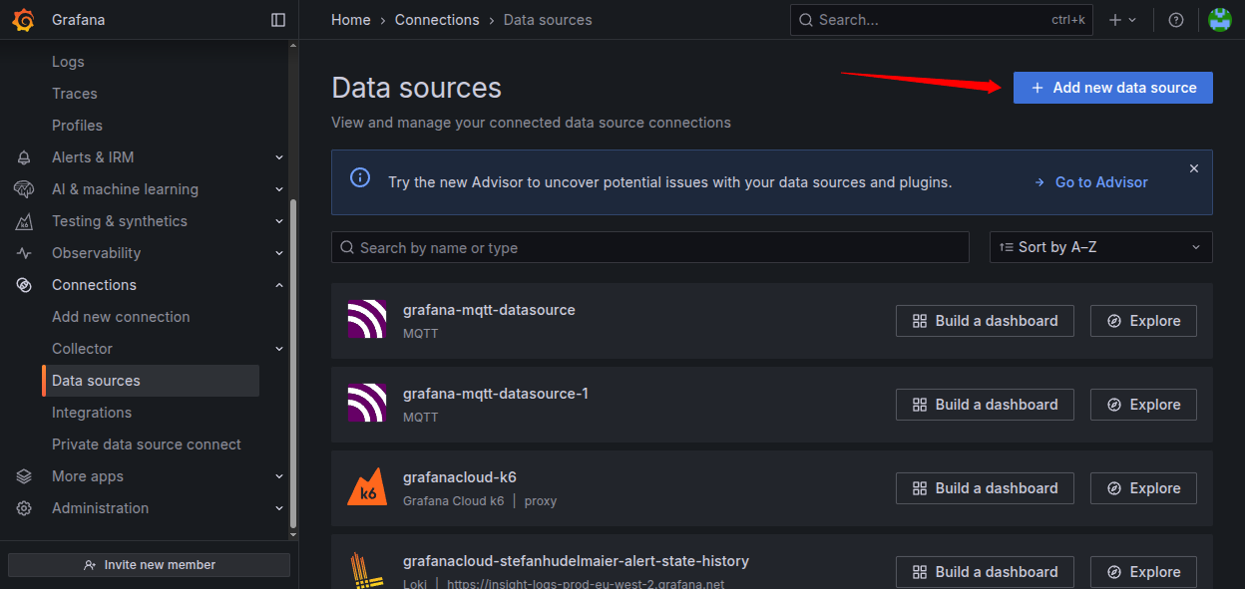Expand the Collector submenu chevron

coord(279,349)
